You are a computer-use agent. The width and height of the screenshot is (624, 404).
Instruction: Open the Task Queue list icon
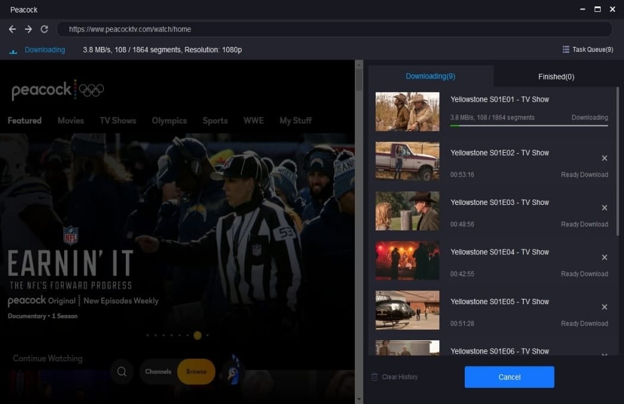tap(566, 49)
